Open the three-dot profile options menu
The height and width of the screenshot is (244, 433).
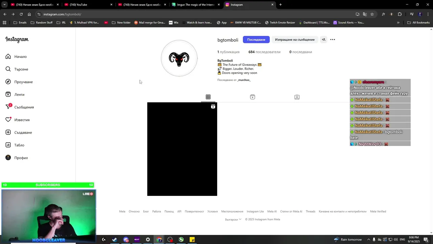point(333,40)
